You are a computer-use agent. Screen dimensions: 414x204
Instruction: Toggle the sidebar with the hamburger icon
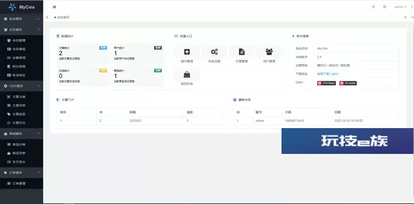(x=54, y=7)
